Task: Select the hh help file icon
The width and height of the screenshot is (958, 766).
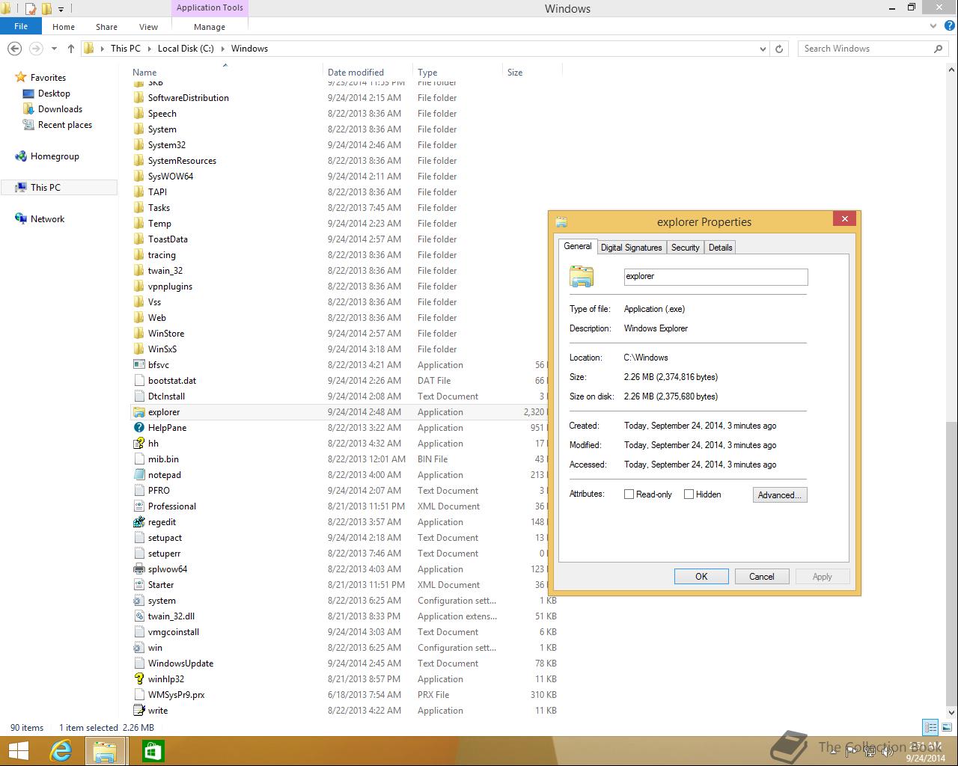Action: point(138,444)
